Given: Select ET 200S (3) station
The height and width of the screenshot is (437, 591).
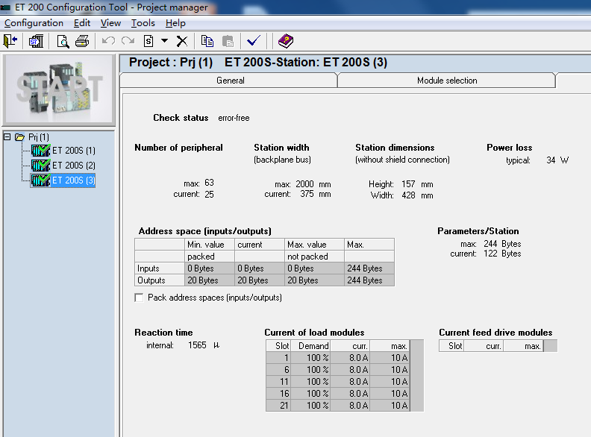Looking at the screenshot, I should point(73,180).
